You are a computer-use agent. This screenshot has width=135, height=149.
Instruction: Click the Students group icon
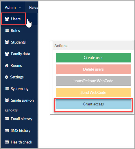click(7, 42)
